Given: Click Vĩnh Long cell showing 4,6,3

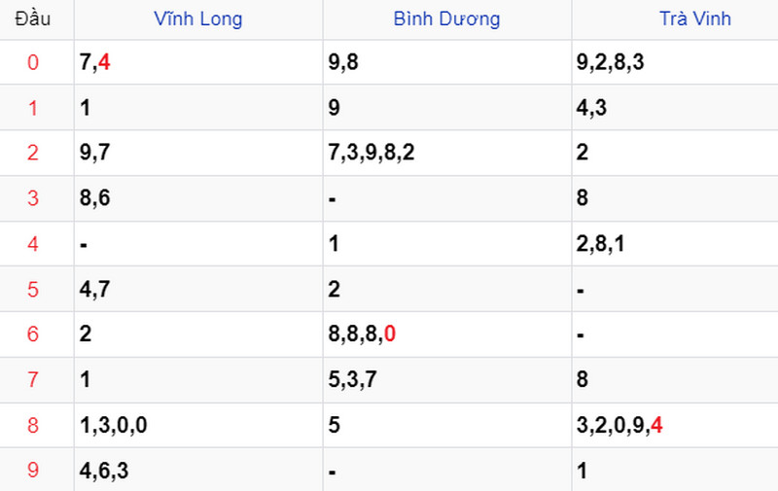Looking at the screenshot, I should pos(198,470).
